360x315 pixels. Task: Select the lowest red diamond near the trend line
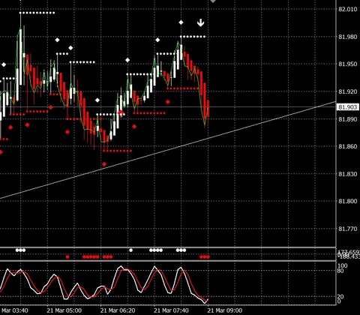point(104,164)
